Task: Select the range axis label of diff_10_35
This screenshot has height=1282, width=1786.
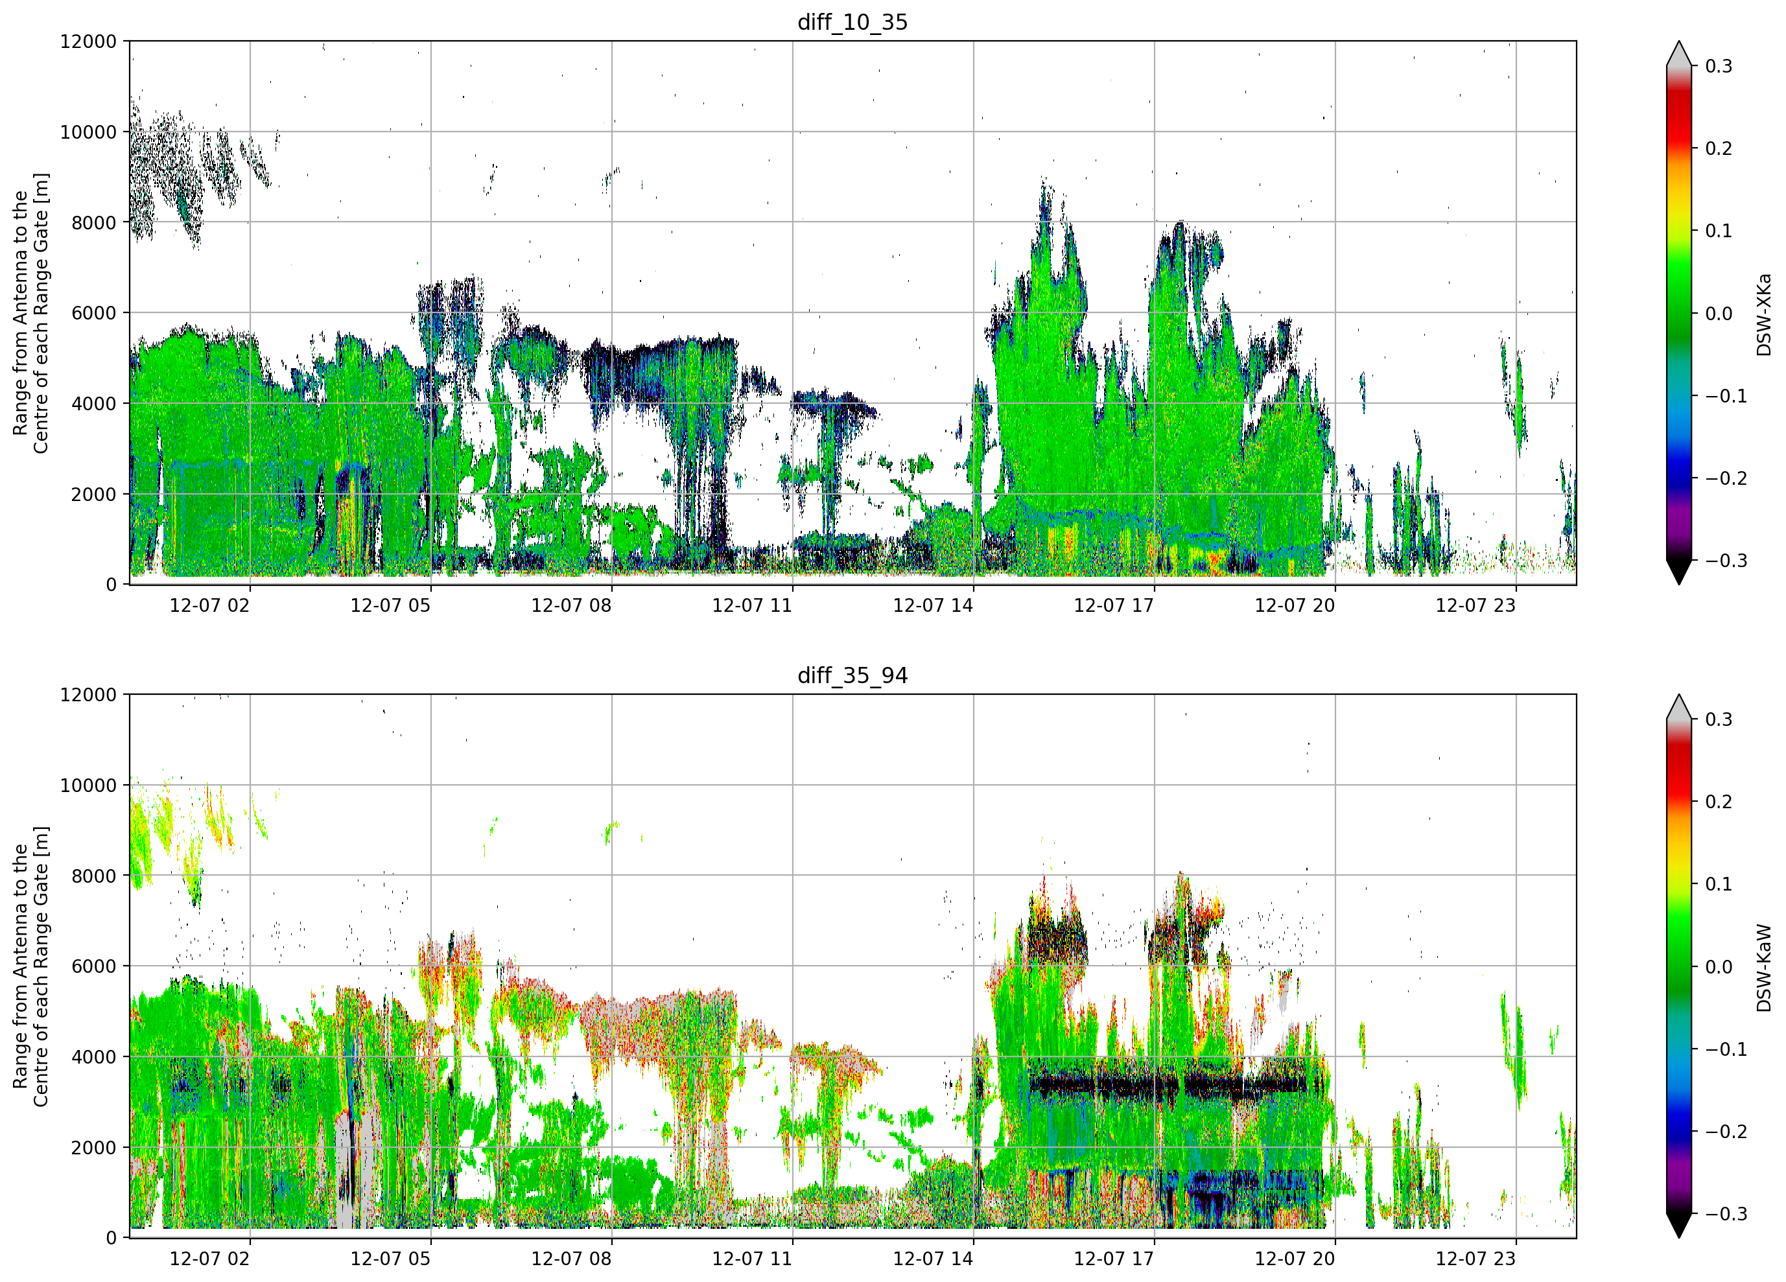Action: click(30, 312)
